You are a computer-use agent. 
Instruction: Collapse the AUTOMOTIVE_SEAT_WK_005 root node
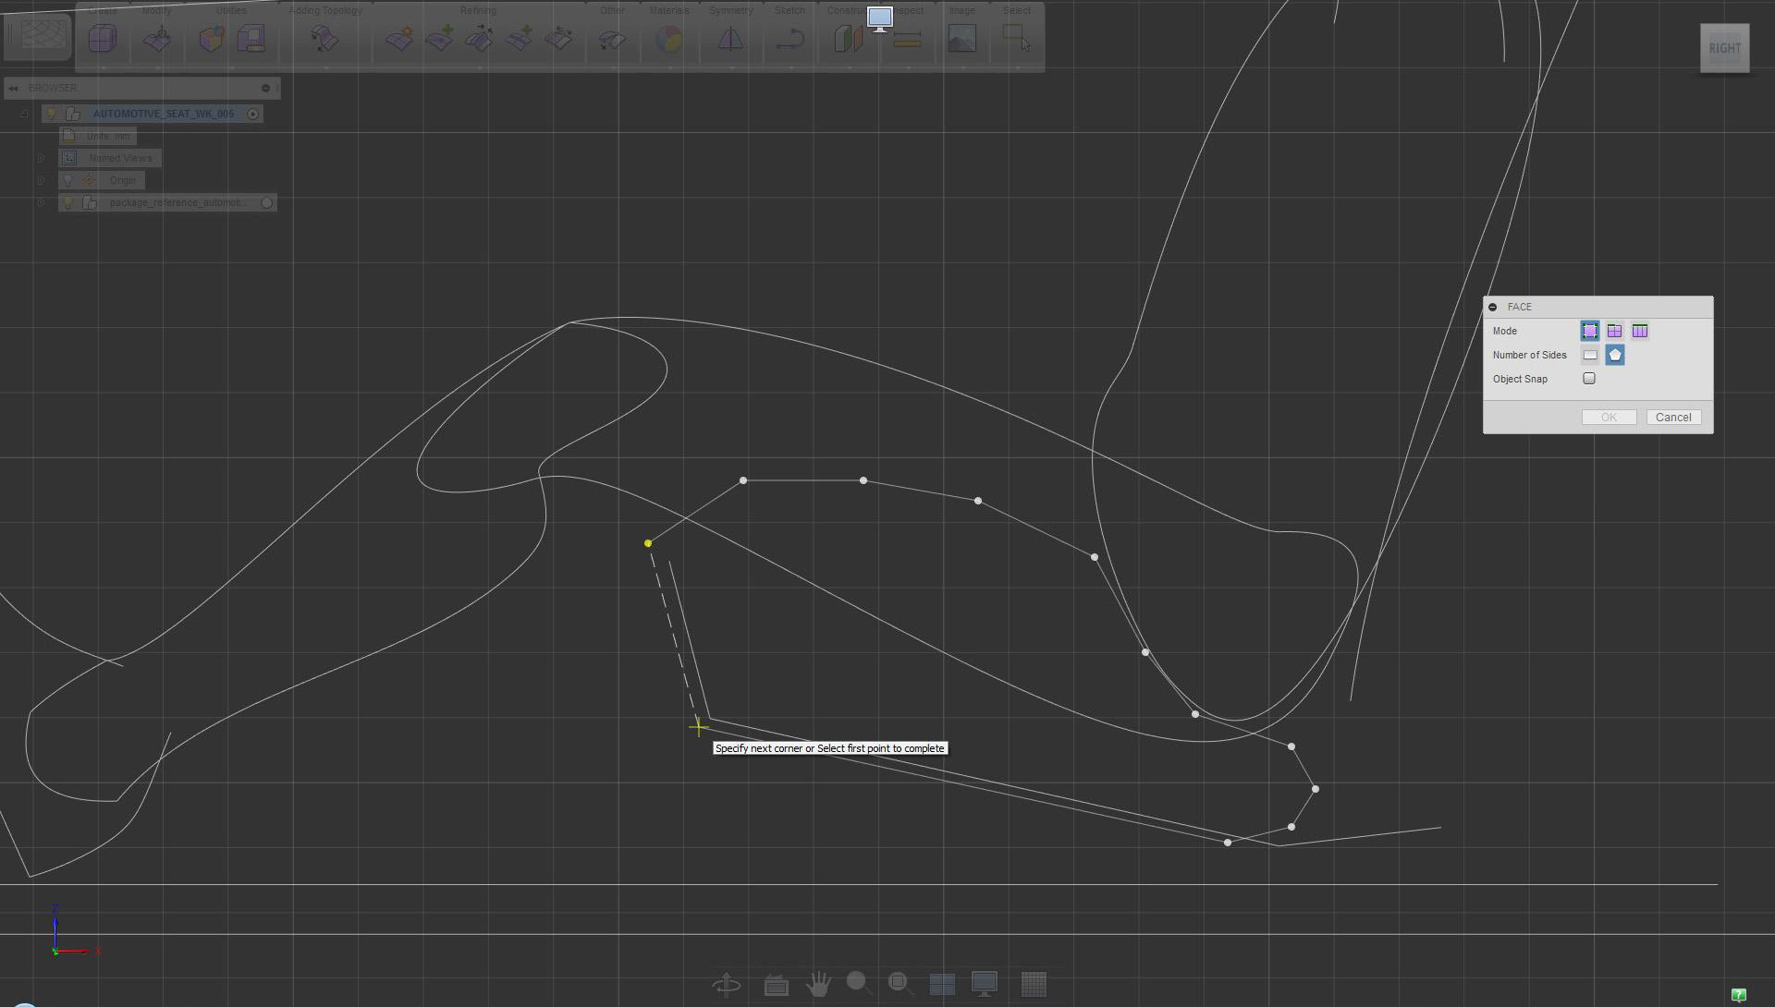pos(24,114)
